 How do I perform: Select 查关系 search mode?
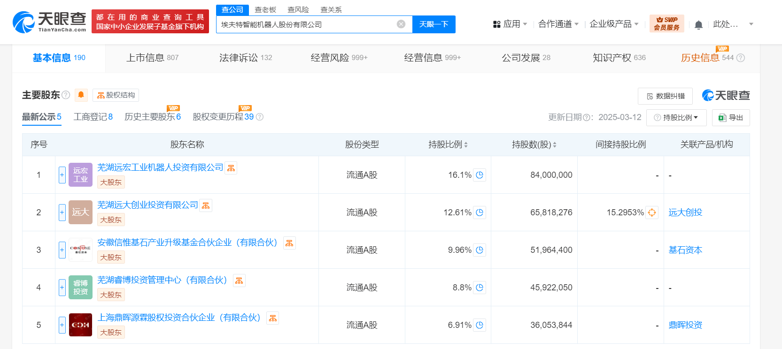(x=331, y=10)
